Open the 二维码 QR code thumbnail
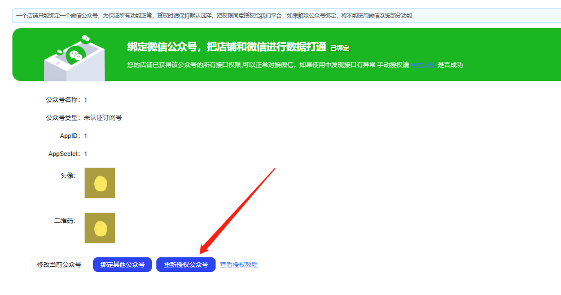This screenshot has height=295, width=561. [x=100, y=228]
